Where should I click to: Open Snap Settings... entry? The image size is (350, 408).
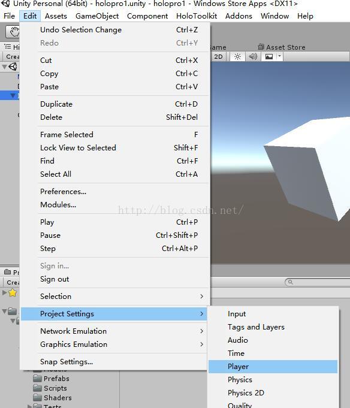click(114, 362)
